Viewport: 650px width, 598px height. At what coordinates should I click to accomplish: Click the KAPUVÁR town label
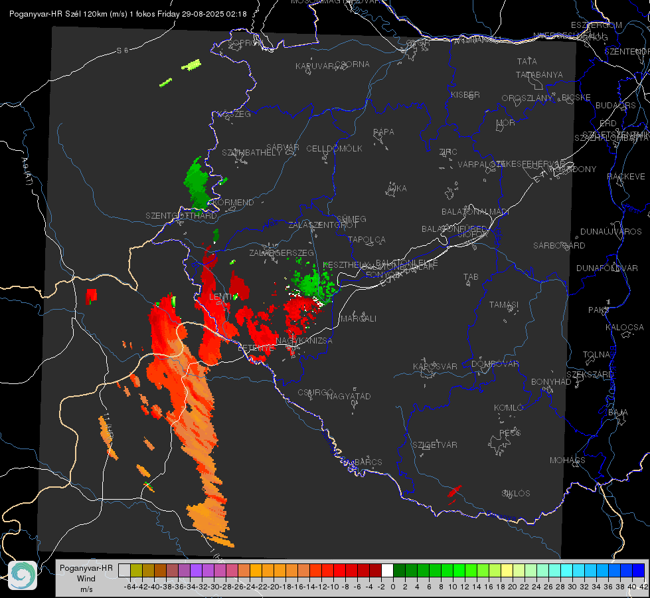pyautogui.click(x=315, y=66)
